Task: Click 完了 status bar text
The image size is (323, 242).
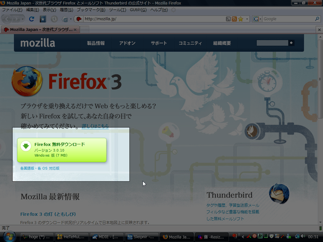Action: 5,228
